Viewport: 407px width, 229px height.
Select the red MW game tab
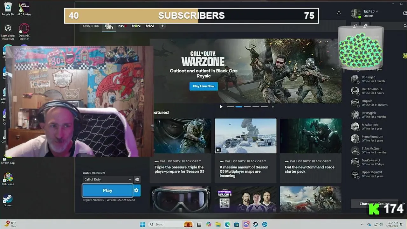(x=122, y=26)
